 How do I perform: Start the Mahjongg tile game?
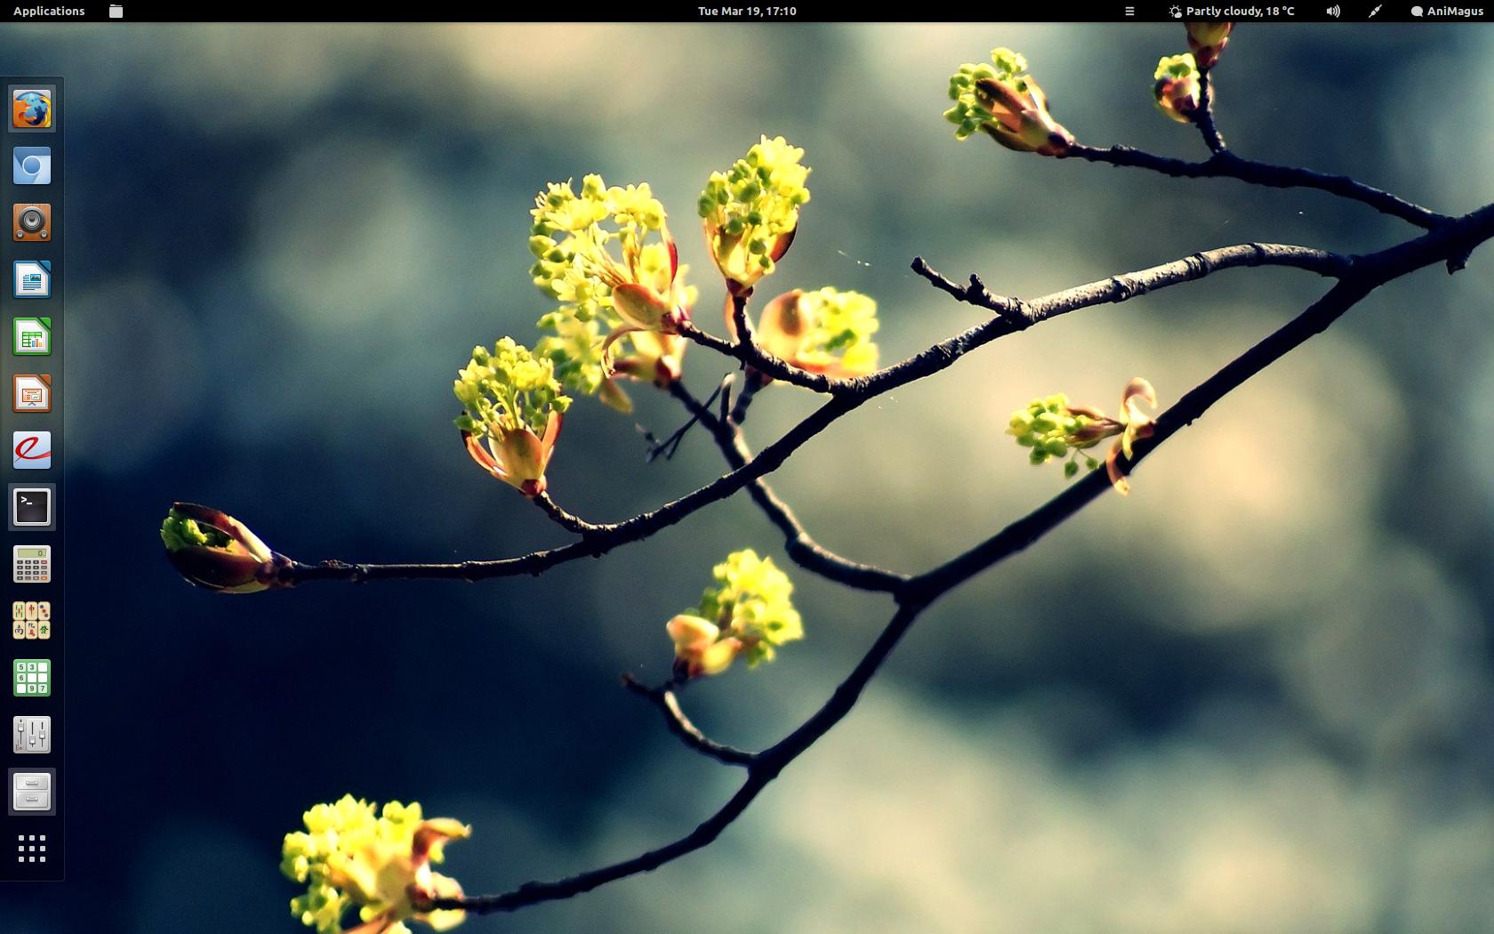point(32,621)
